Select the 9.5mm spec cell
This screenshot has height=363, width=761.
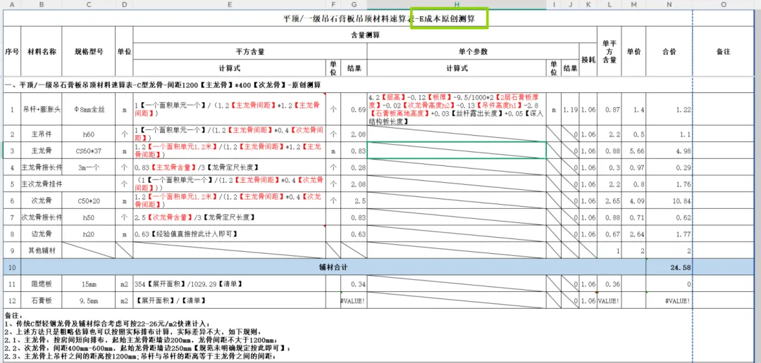[88, 300]
